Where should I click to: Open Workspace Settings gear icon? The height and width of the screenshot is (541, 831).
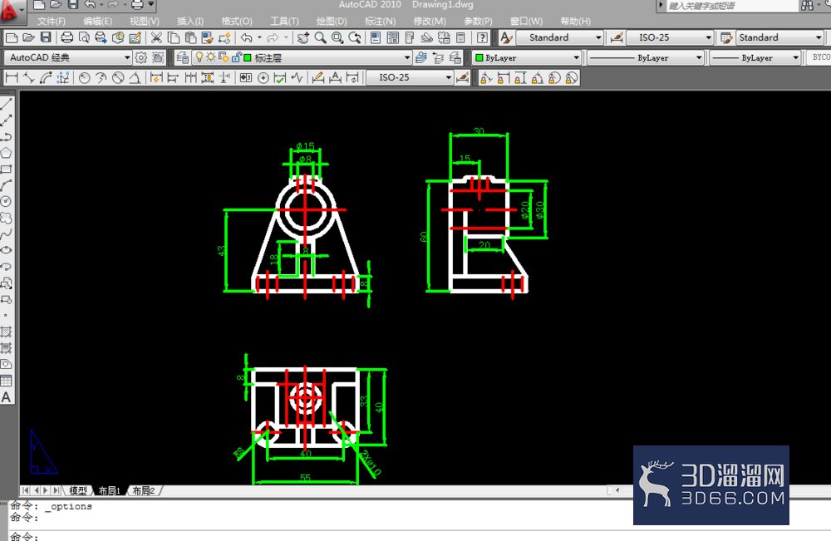(141, 57)
